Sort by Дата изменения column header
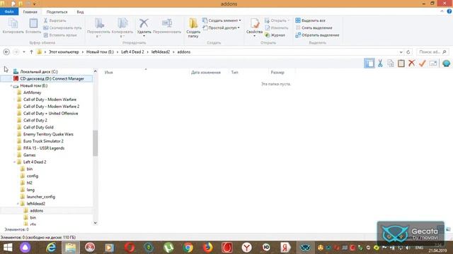Viewport: 453px width, 254px height. (x=206, y=73)
